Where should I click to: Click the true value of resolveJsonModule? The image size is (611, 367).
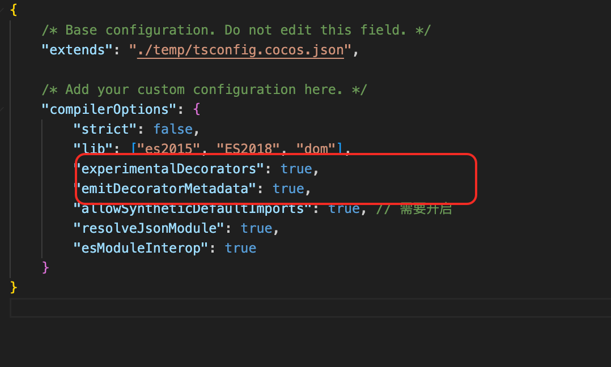(x=256, y=228)
